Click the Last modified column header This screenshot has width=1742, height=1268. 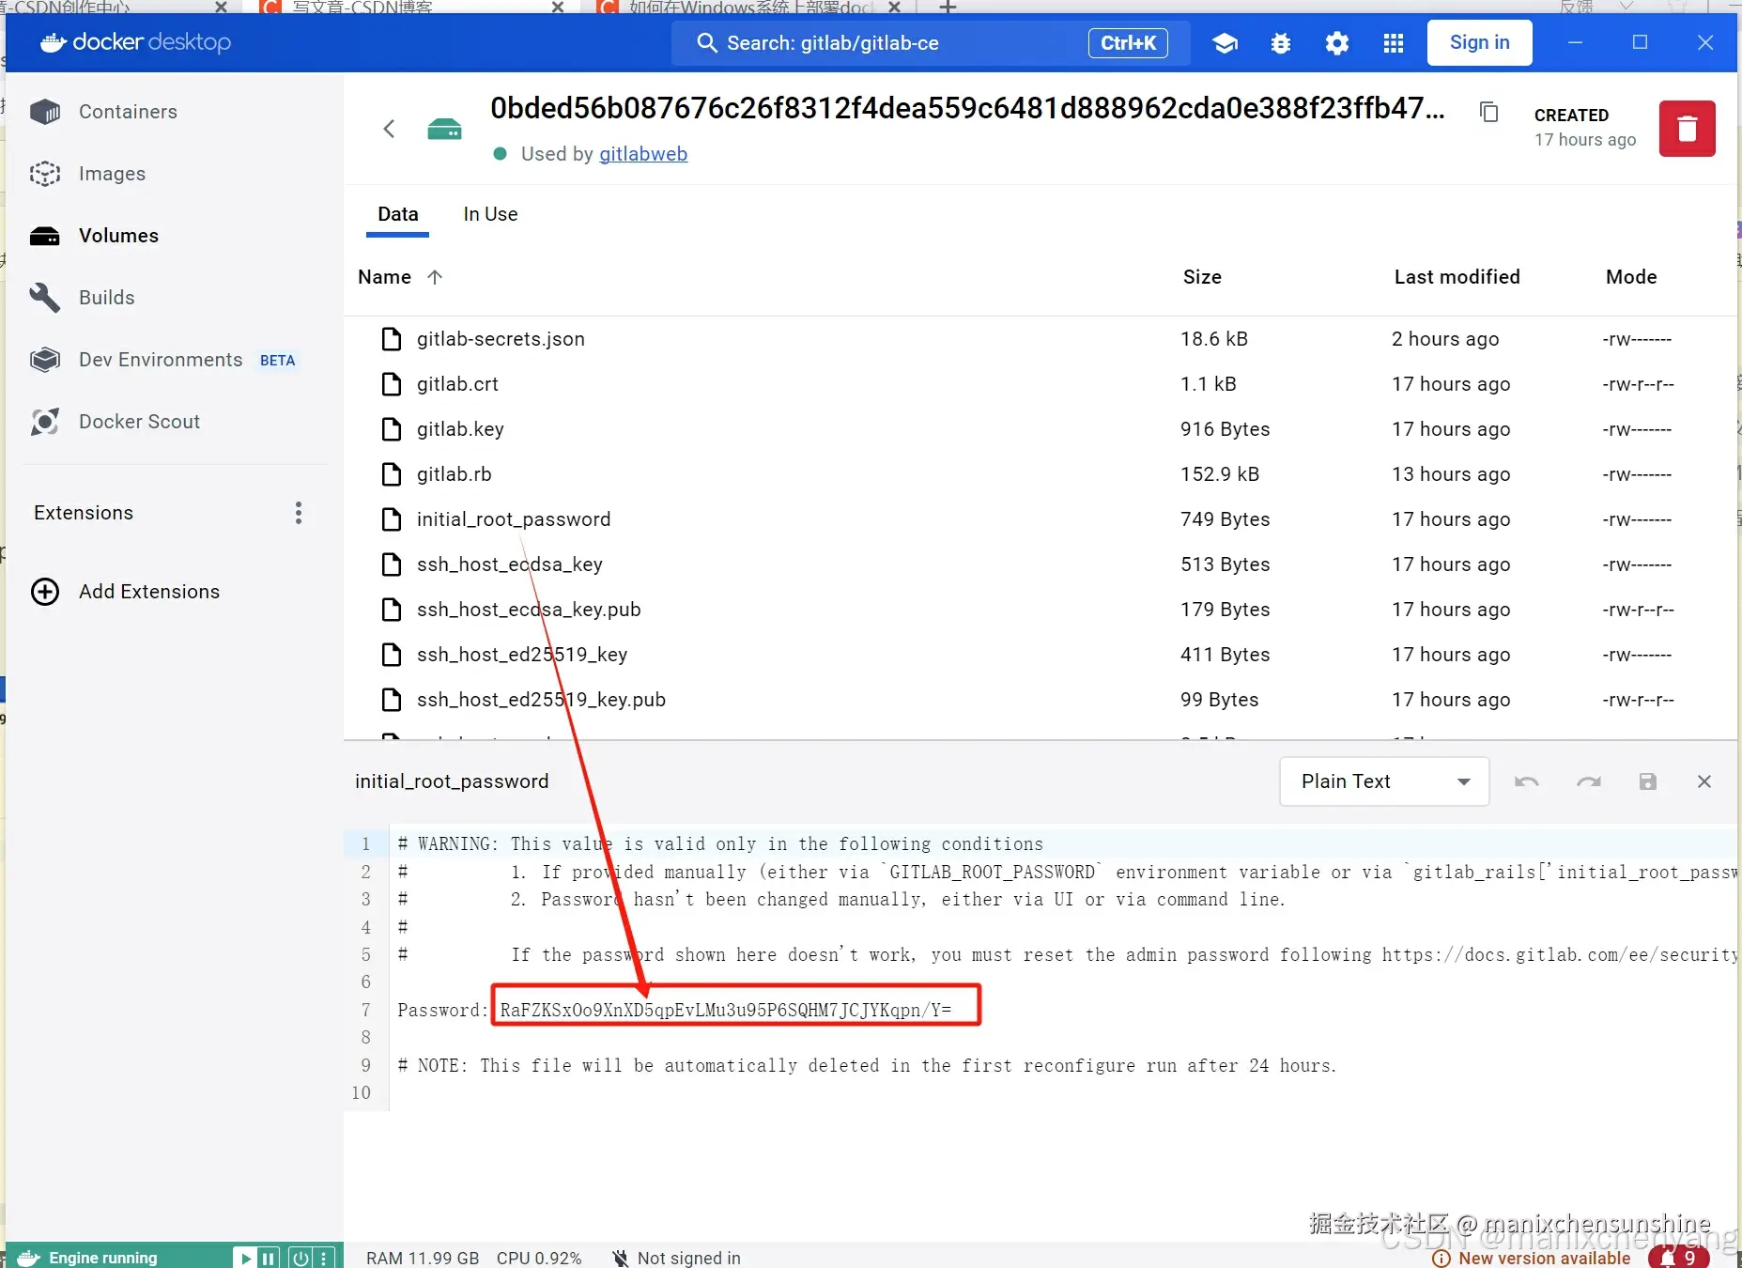pyautogui.click(x=1457, y=277)
